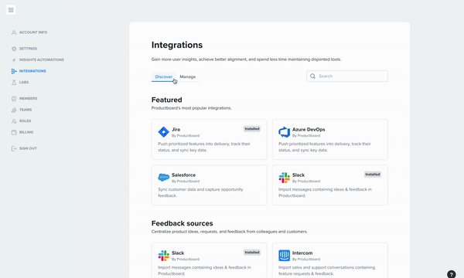Open Teams in sidebar
Image resolution: width=464 pixels, height=278 pixels.
pyautogui.click(x=26, y=110)
